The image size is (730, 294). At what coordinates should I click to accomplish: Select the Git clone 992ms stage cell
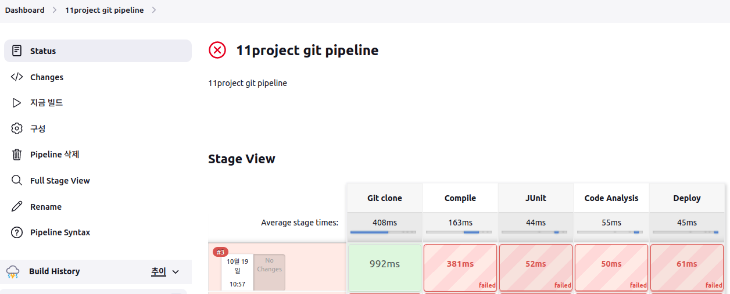tap(385, 267)
